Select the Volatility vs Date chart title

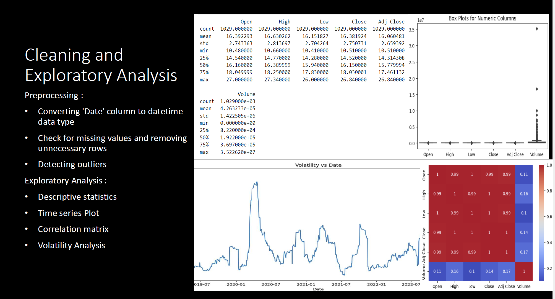[x=318, y=165]
